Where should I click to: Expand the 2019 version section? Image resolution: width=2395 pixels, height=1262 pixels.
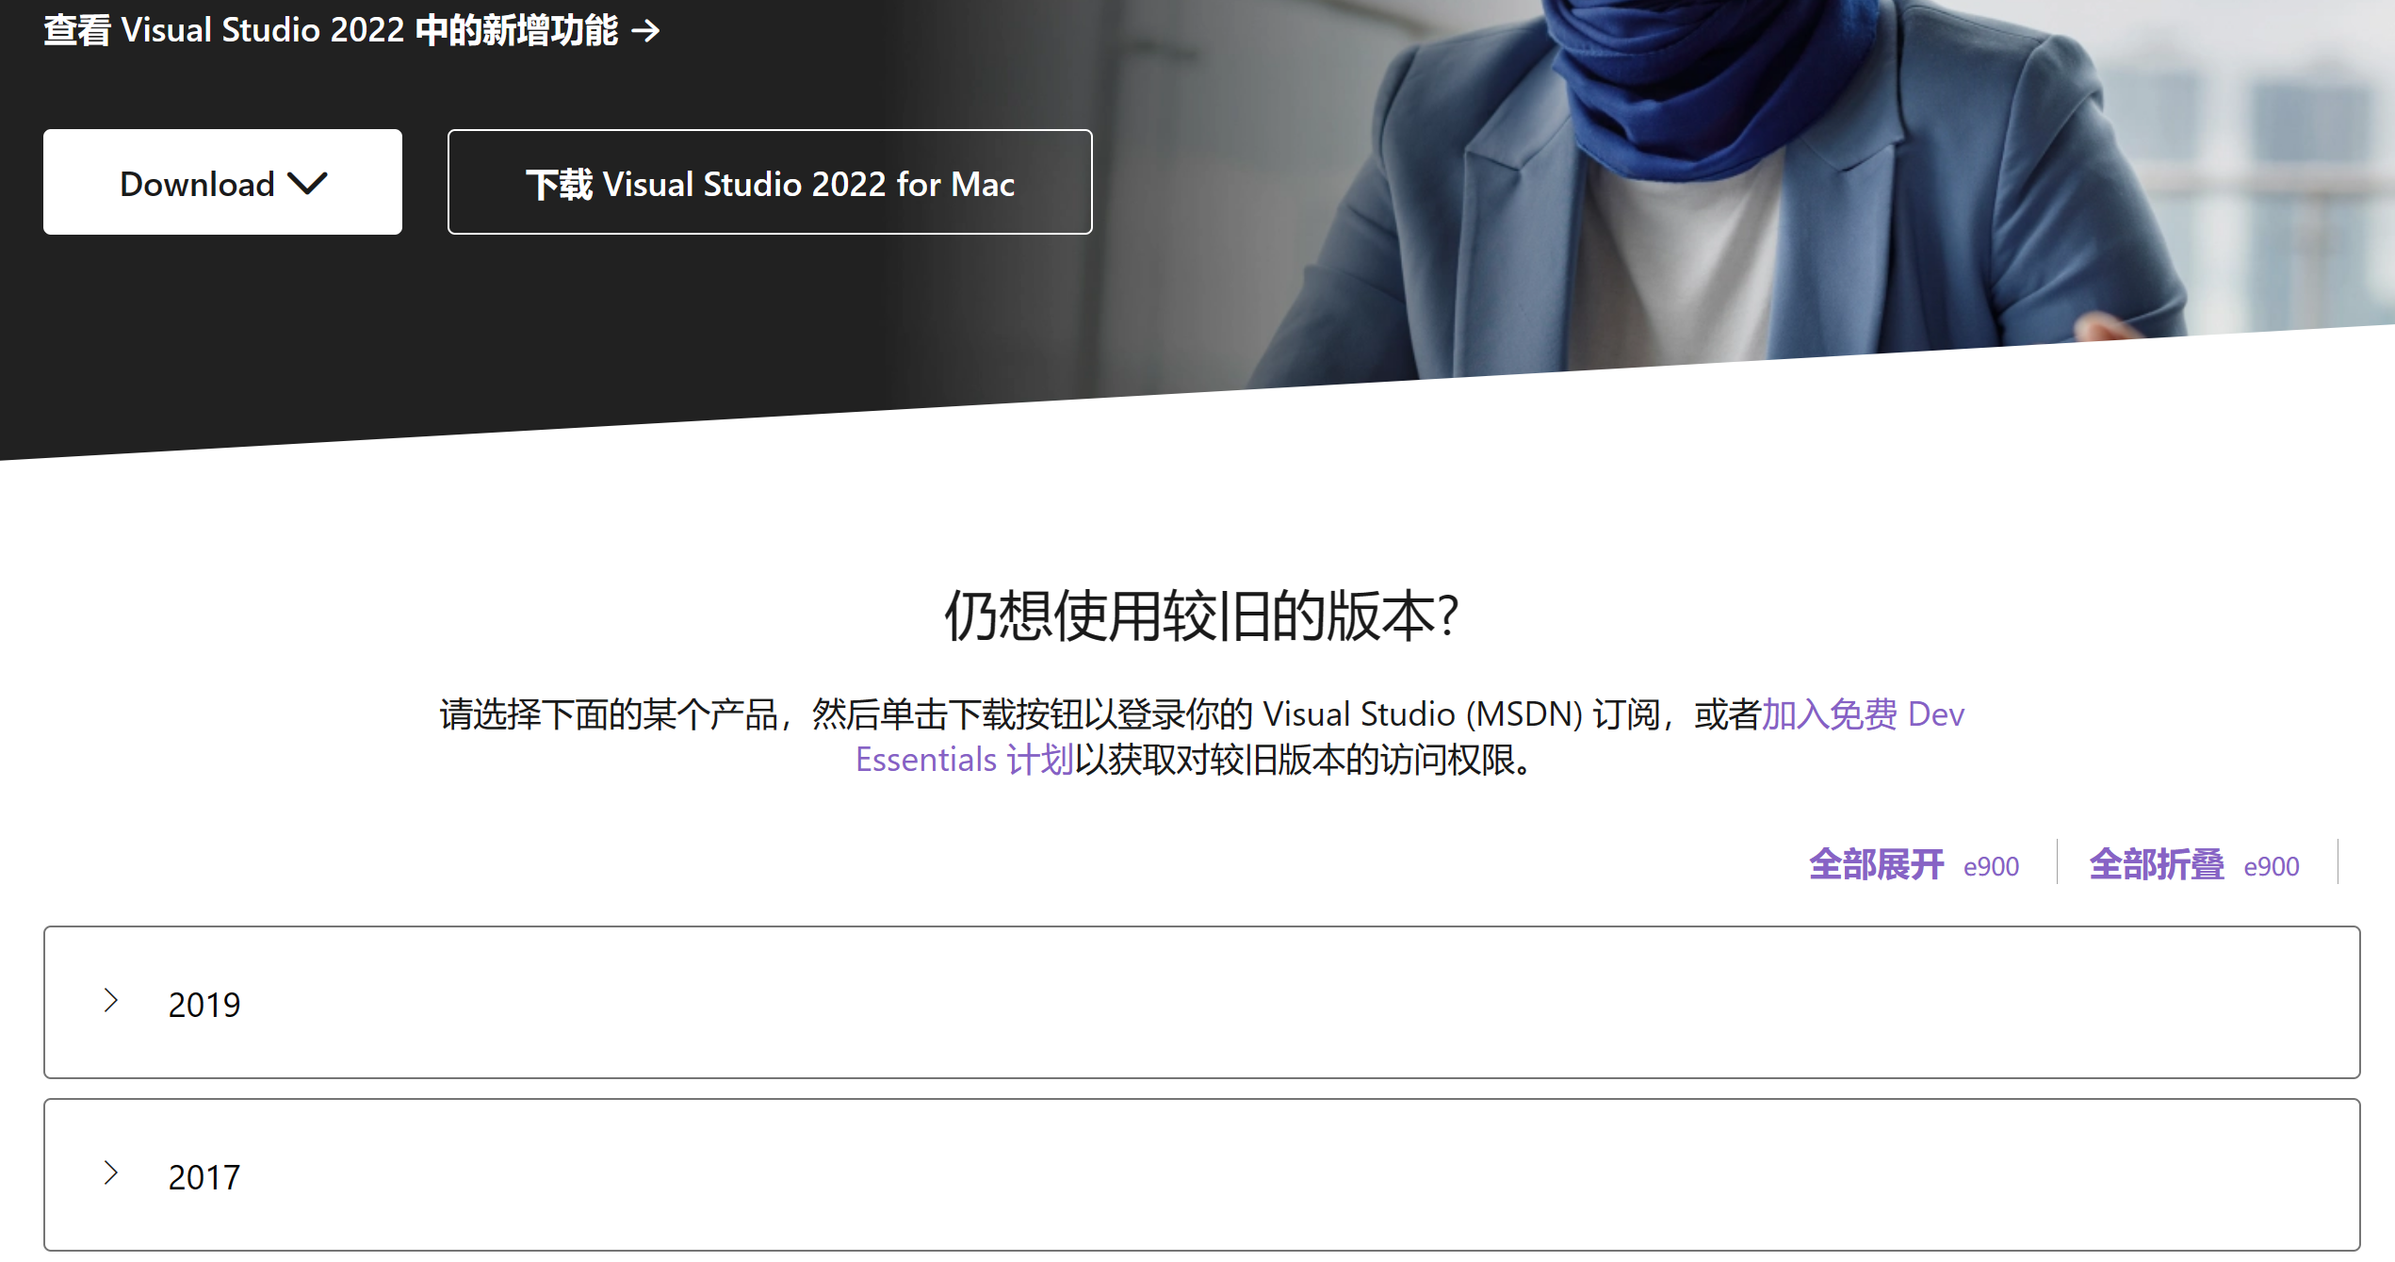click(x=1201, y=1002)
